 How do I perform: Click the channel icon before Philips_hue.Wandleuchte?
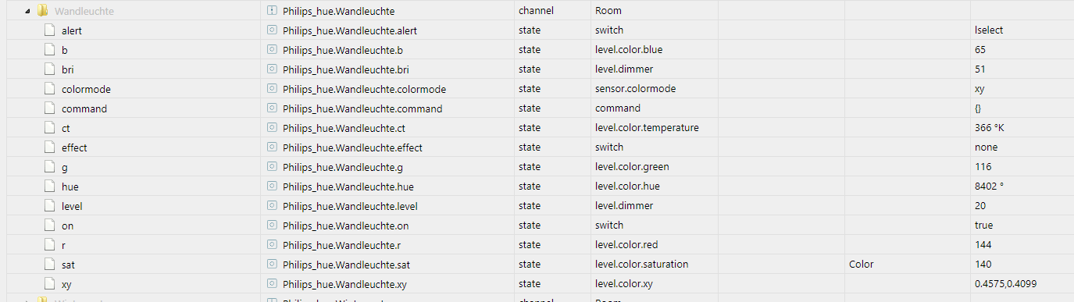pos(273,11)
